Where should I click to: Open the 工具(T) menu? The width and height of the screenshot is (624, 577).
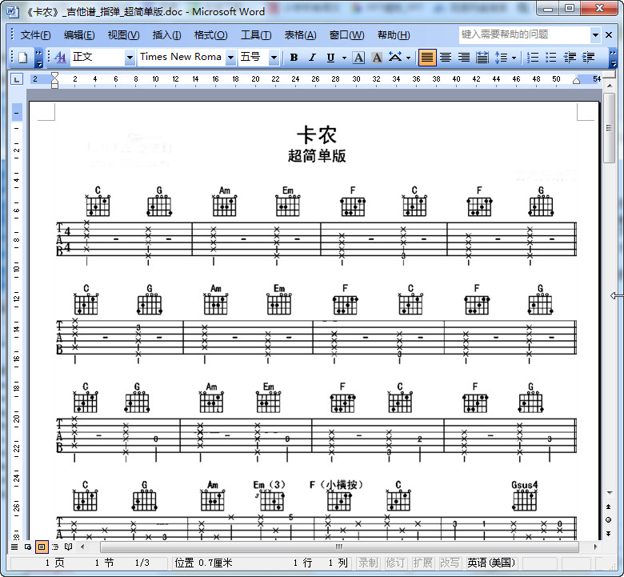pyautogui.click(x=256, y=35)
